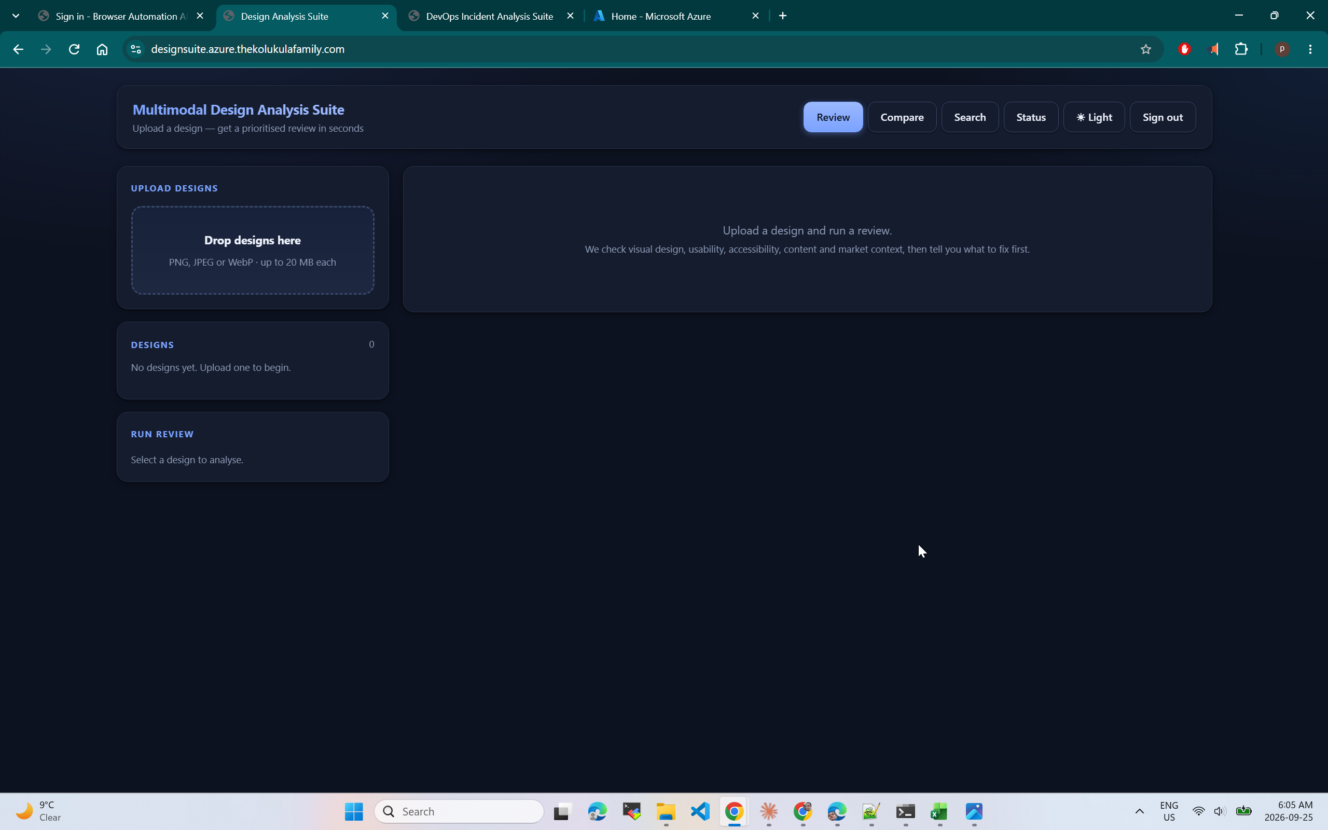Screen dimensions: 1328x830
Task: Open the Extensions puzzle menu
Action: click(1241, 49)
